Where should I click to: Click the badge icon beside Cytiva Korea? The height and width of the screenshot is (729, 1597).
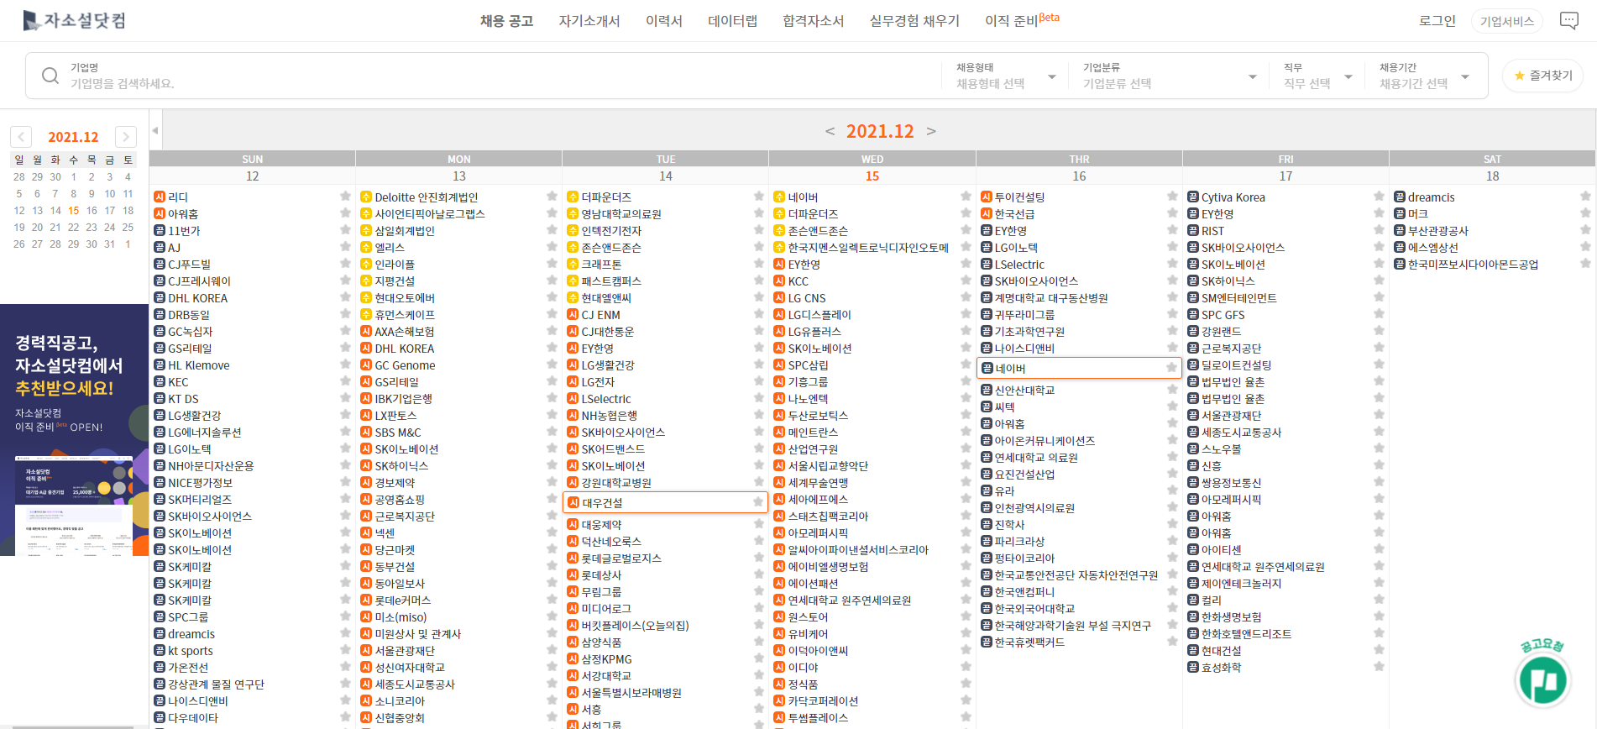coord(1193,197)
